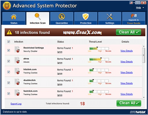This screenshot has width=148, height=115.
Task: View Details for hitslink.com
Action: coord(126,73)
